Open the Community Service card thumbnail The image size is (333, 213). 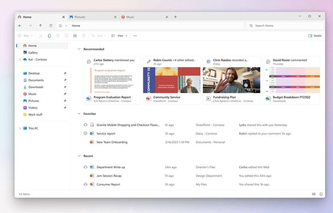click(x=171, y=80)
